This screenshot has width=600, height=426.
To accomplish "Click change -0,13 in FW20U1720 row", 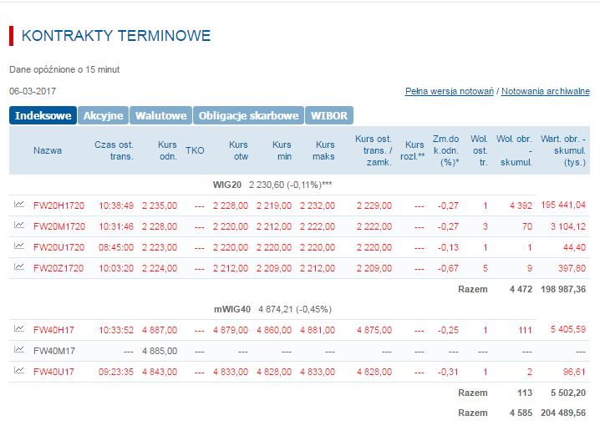I will coord(448,247).
